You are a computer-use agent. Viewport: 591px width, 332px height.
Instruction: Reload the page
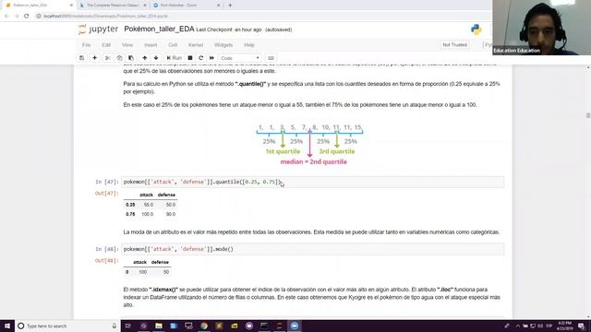click(x=27, y=16)
